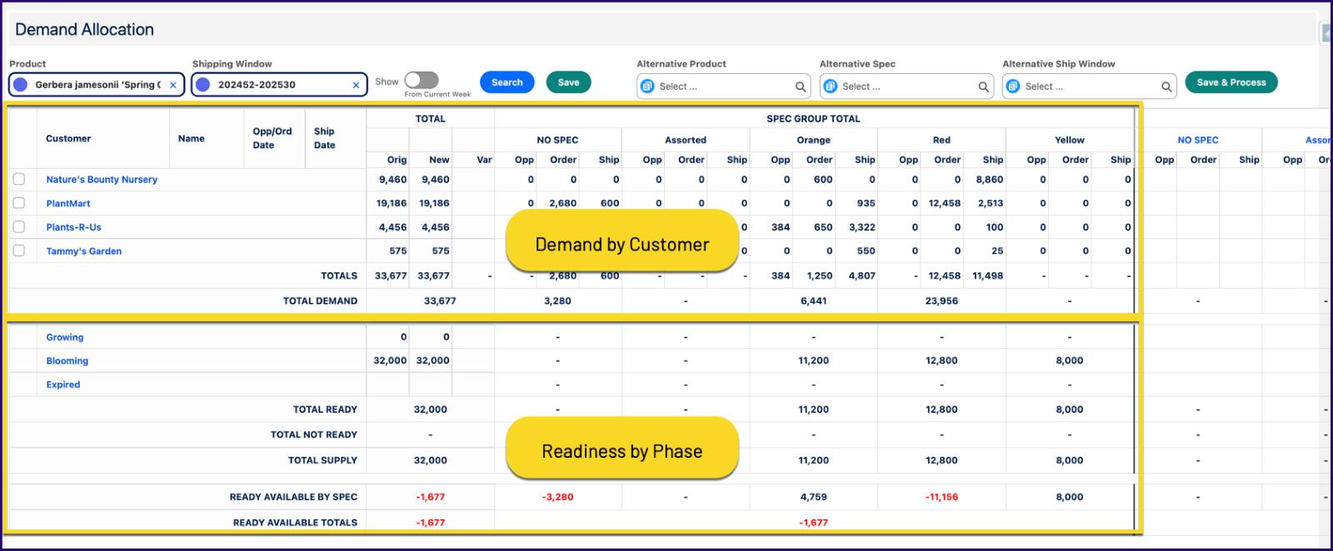Click the Yellow spec group header
Screen dimensions: 1333x551
(x=1070, y=141)
